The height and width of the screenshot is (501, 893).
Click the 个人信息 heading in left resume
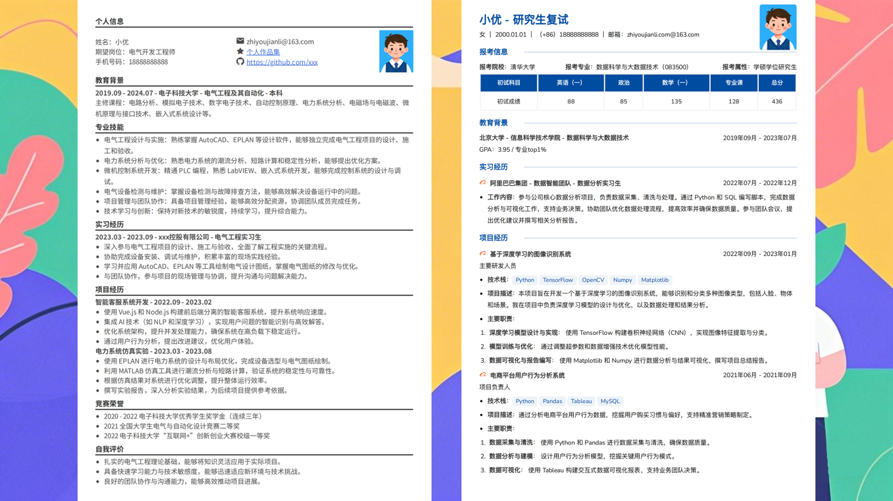tap(110, 22)
